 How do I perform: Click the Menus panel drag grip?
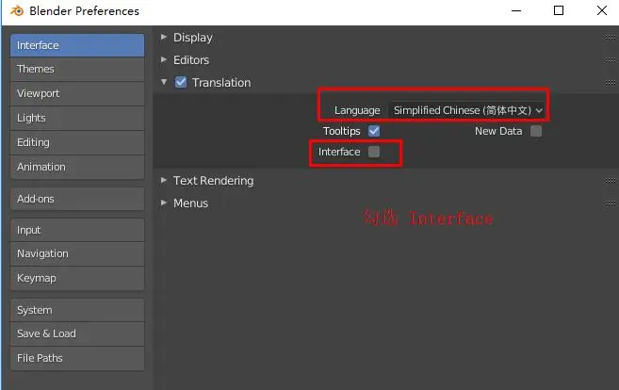[x=610, y=203]
